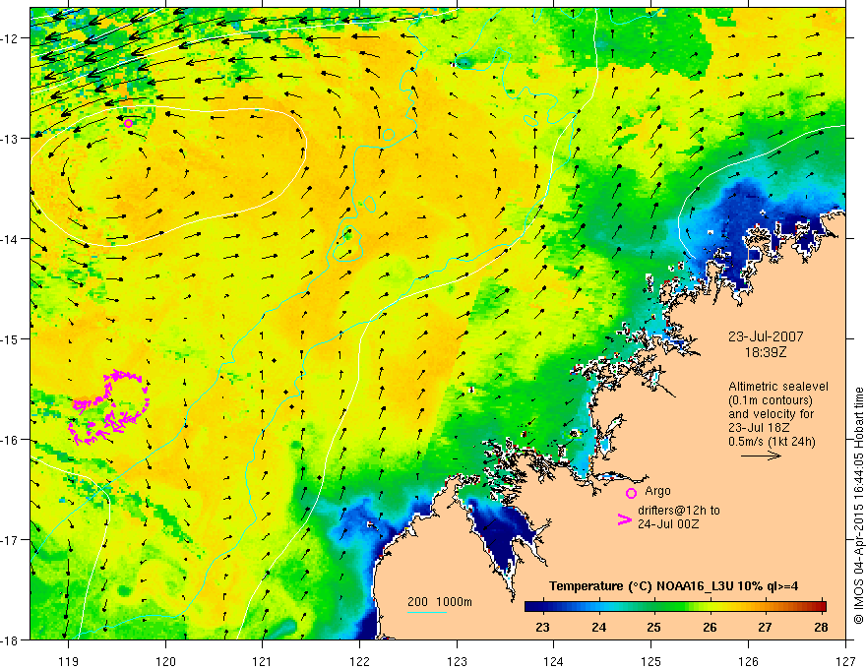Click the colorbar value 28

pos(821,628)
